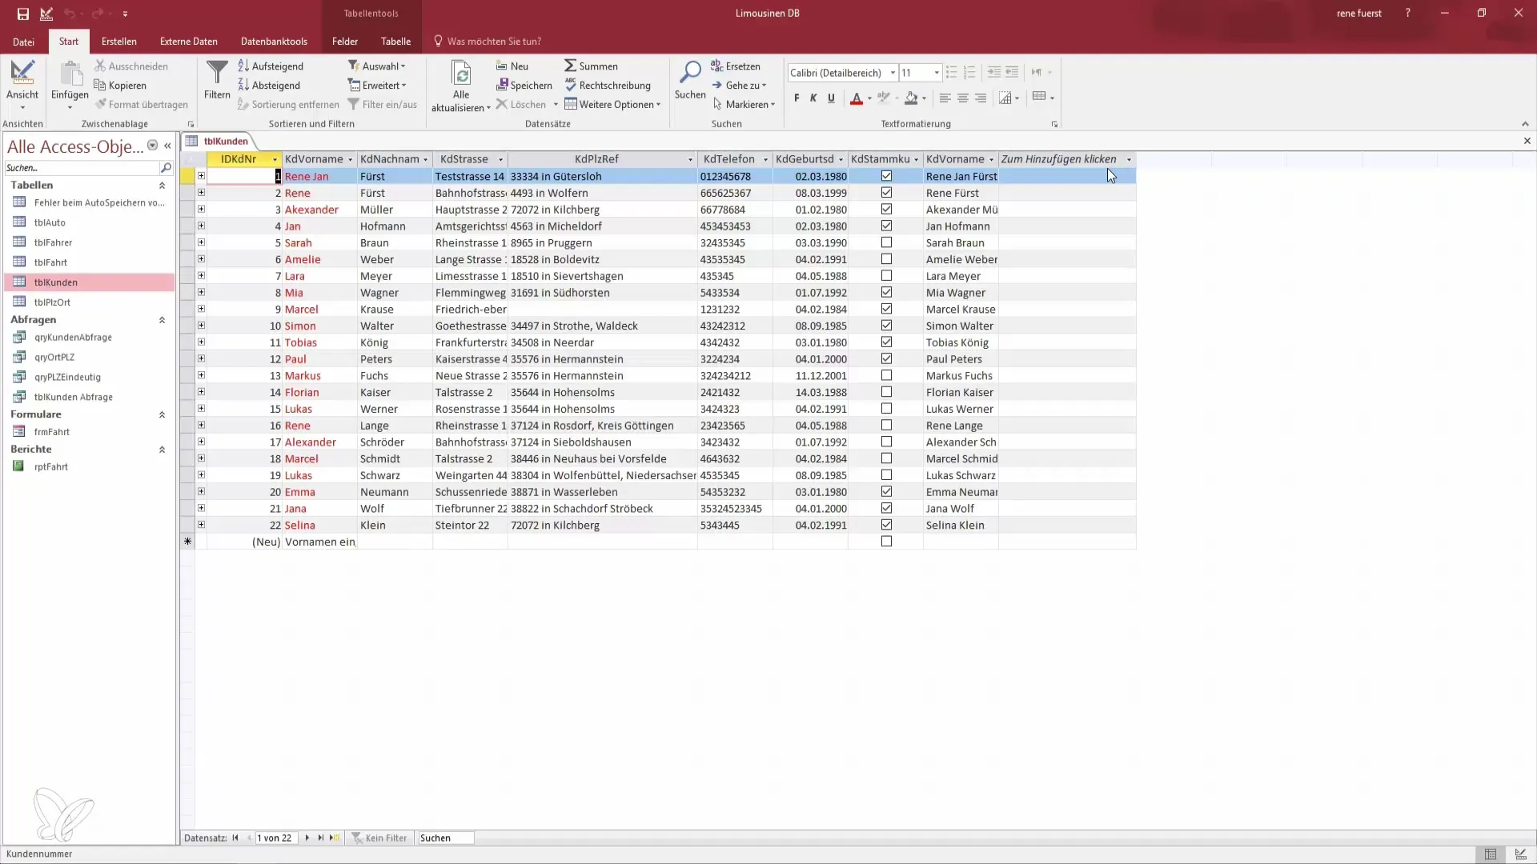Screen dimensions: 1537x864
Task: Open KdNachname column filter dropdown
Action: 426,160
